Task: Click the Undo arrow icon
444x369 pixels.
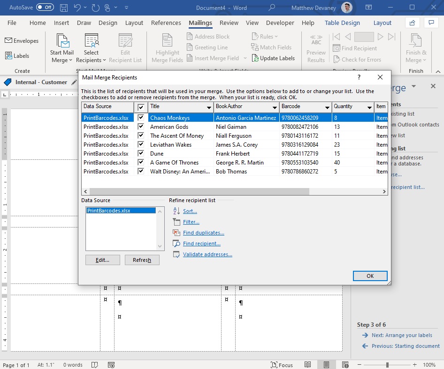Action: tap(77, 8)
